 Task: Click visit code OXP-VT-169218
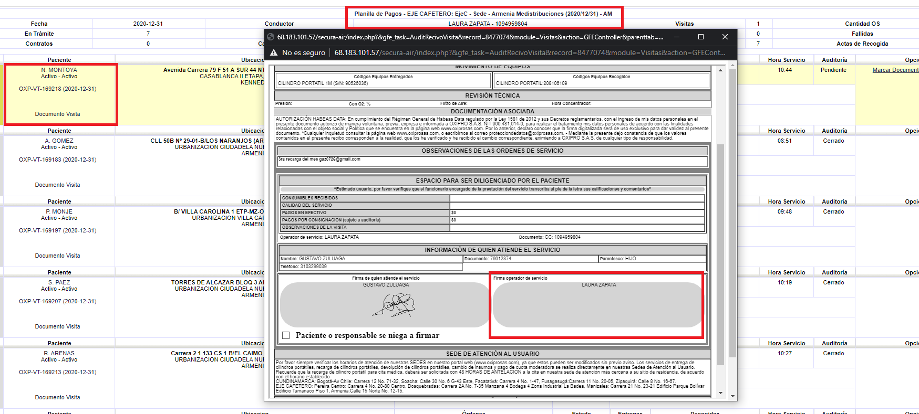[58, 89]
